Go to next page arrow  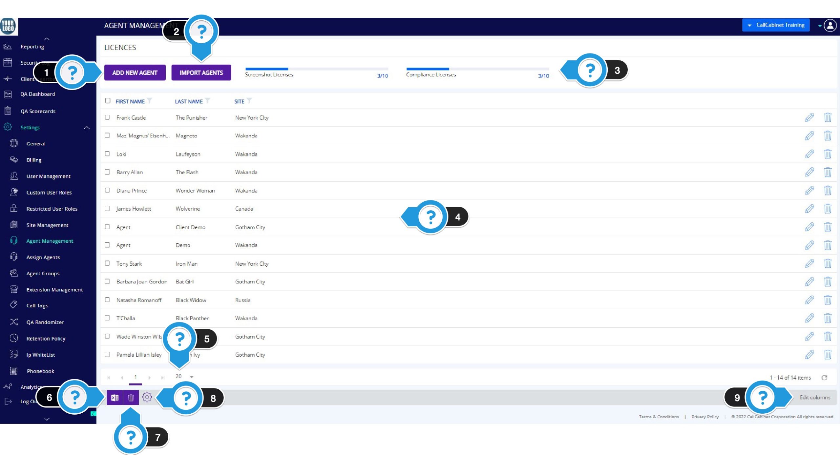click(149, 378)
